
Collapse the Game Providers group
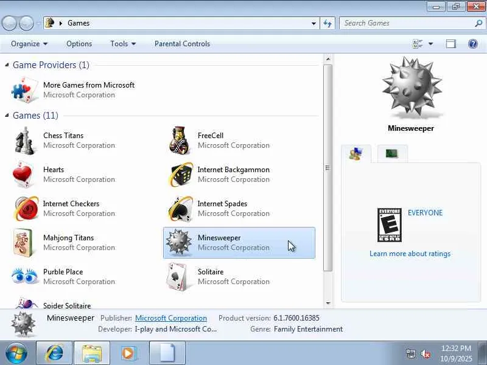(7, 65)
